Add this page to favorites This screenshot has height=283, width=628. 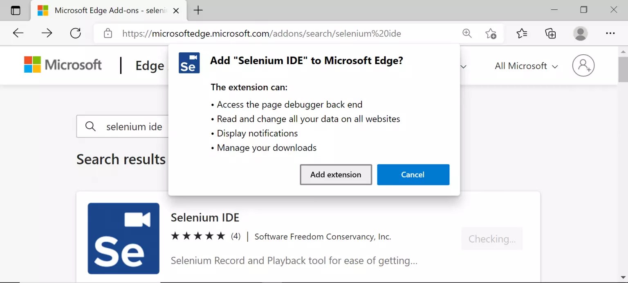491,33
